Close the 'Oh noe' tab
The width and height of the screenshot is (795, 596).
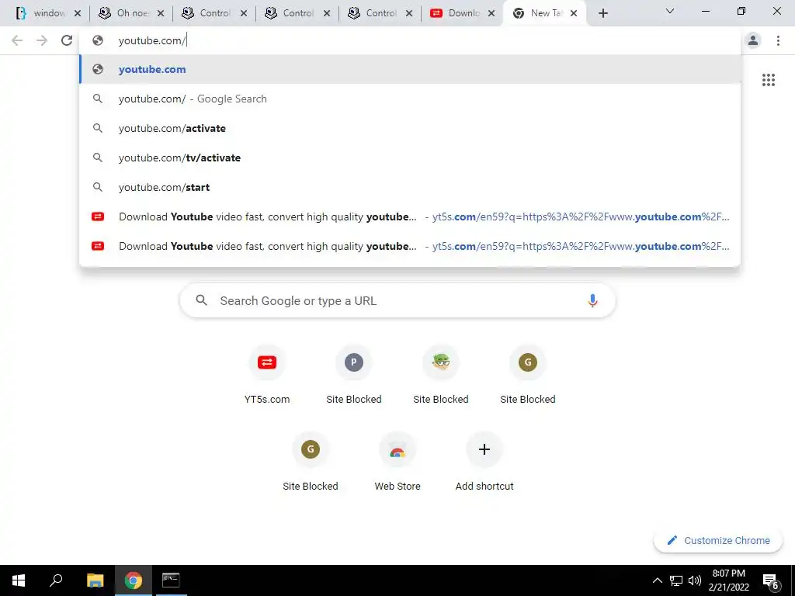(x=161, y=14)
